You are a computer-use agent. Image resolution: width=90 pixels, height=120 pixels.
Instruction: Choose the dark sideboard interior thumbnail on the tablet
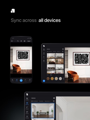pos(51,61)
